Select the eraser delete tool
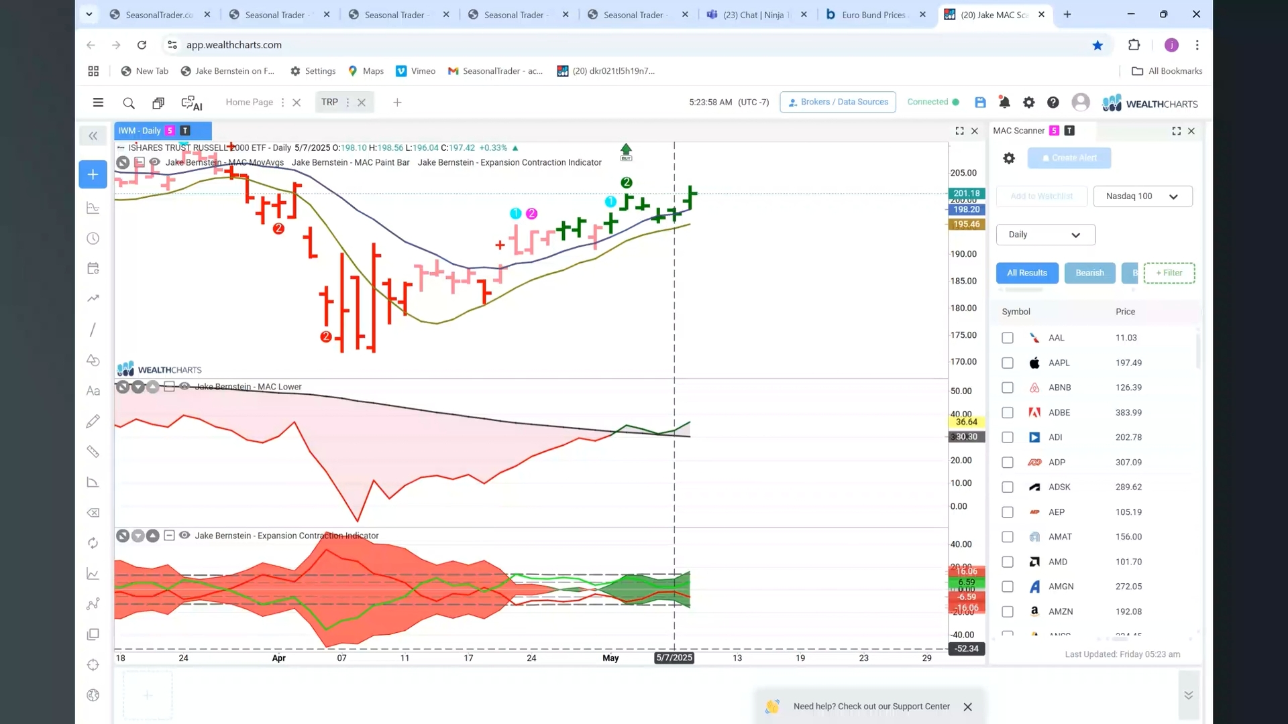Viewport: 1288px width, 724px height. pos(93,513)
